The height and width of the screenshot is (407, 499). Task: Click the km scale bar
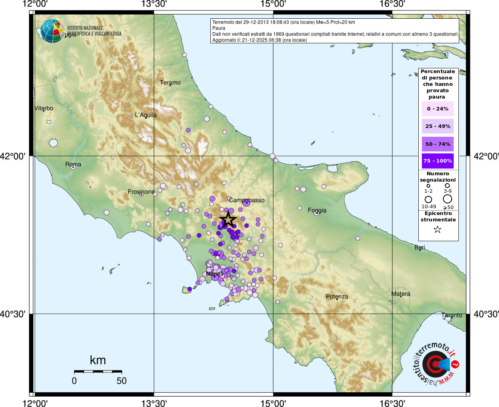coord(98,371)
